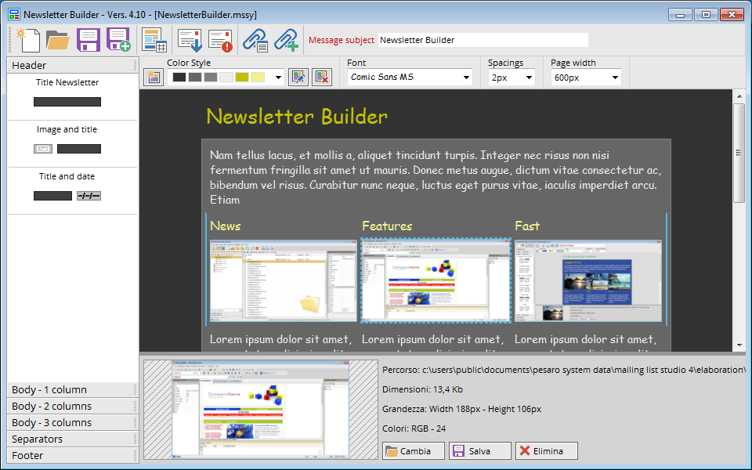Open the Separators section
Image resolution: width=752 pixels, height=470 pixels.
point(72,439)
